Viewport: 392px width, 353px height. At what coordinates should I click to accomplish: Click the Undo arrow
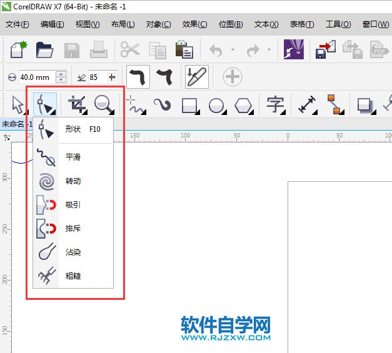click(216, 50)
